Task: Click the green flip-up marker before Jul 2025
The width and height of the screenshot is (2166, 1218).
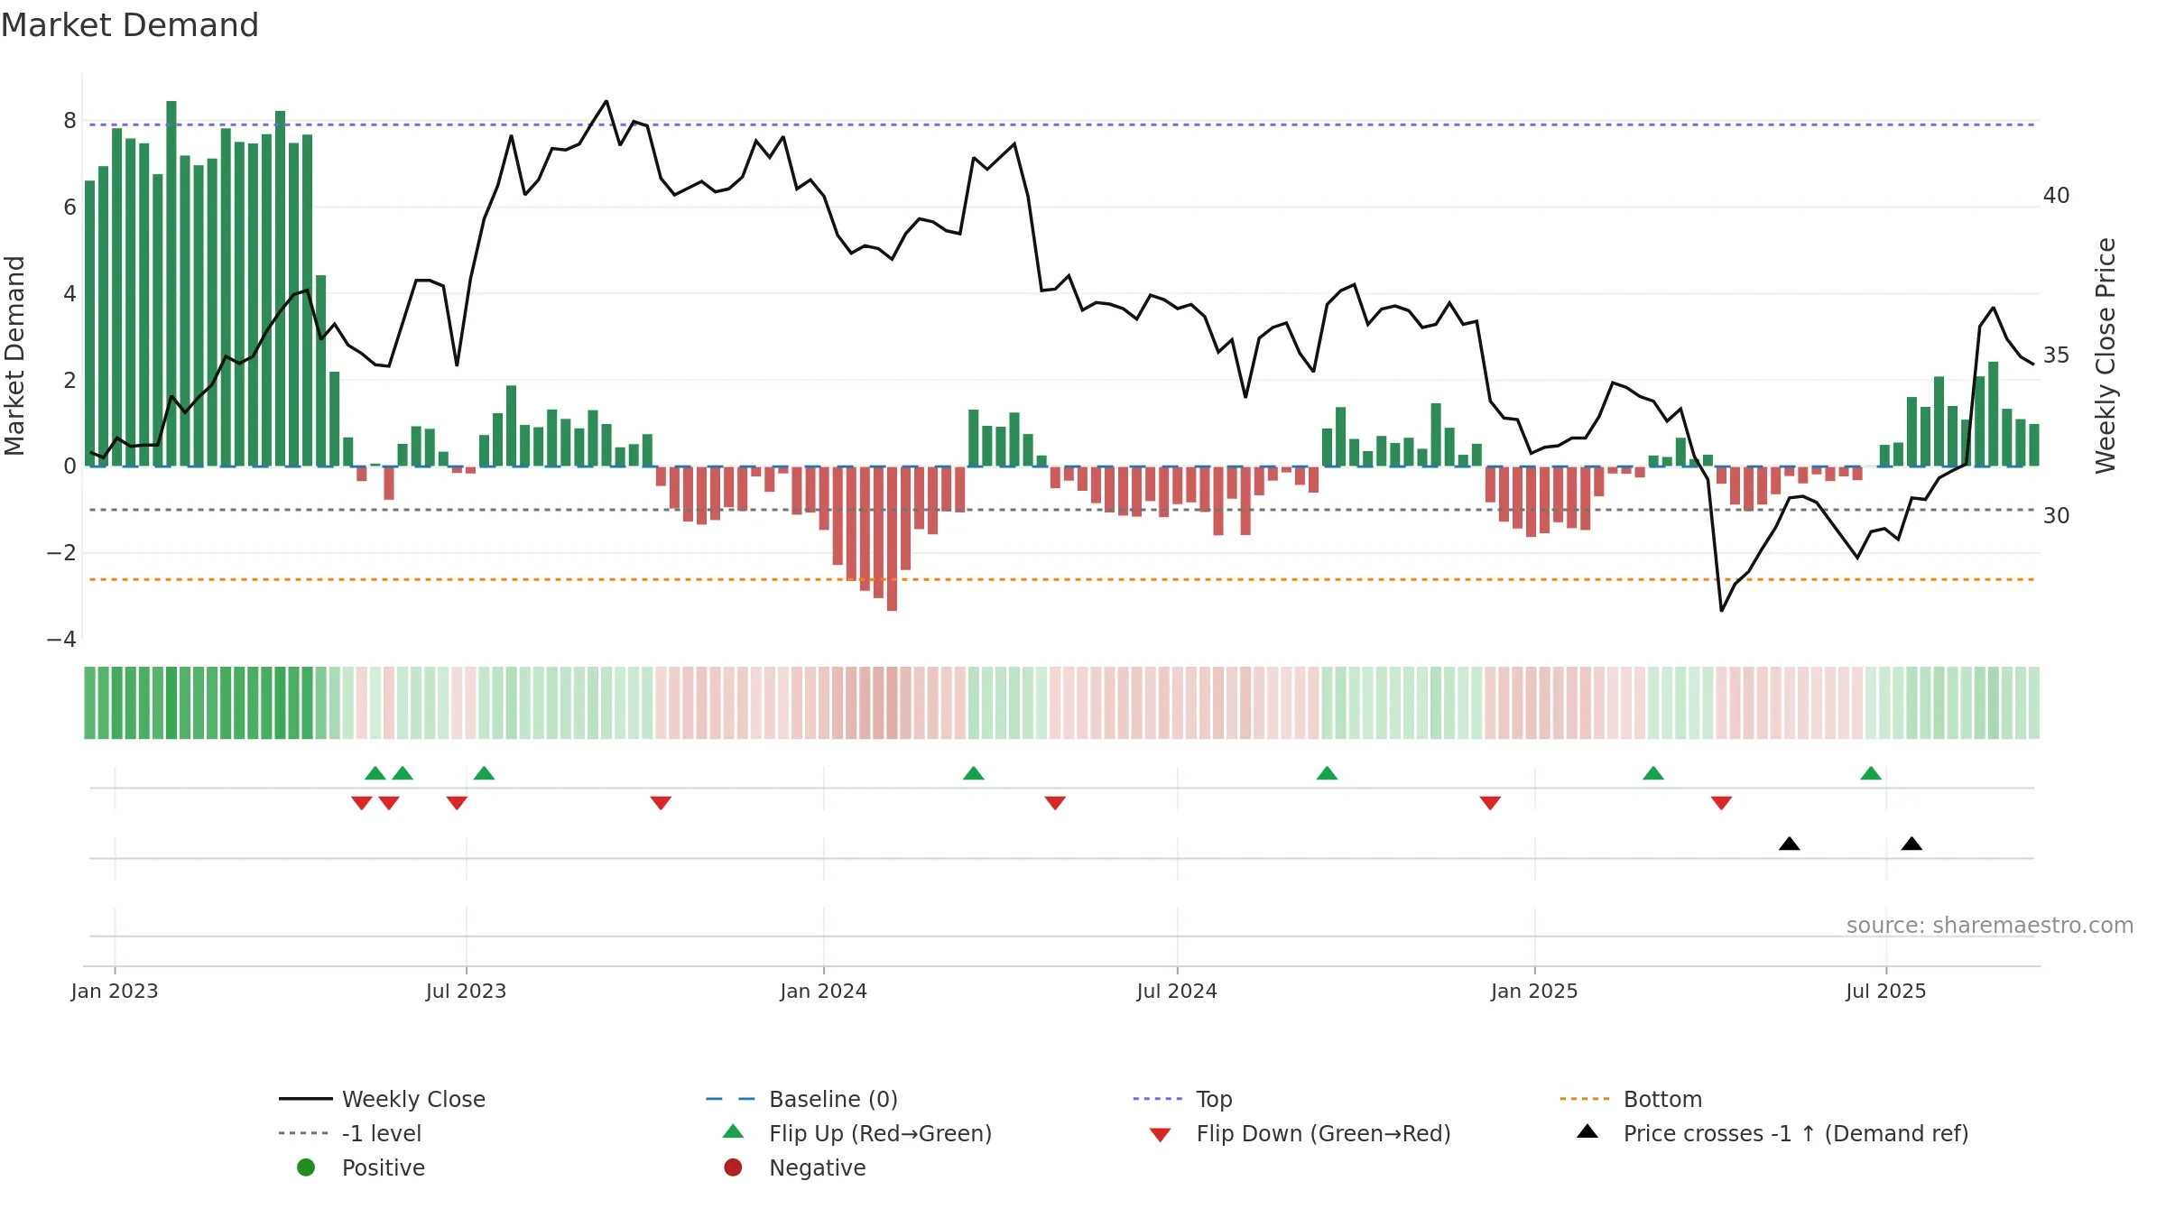Action: pos(1871,773)
